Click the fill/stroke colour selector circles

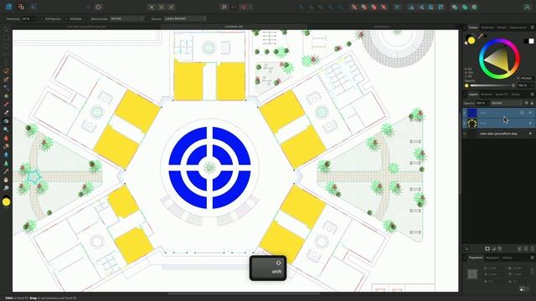pyautogui.click(x=470, y=39)
